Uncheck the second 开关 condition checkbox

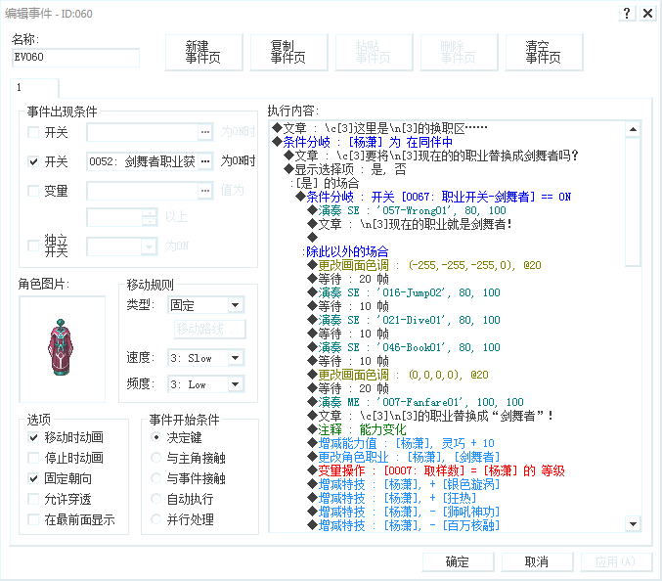click(x=33, y=161)
